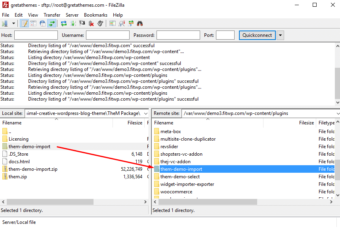The width and height of the screenshot is (340, 229).
Task: Select the them.zip archive
Action: click(74, 177)
